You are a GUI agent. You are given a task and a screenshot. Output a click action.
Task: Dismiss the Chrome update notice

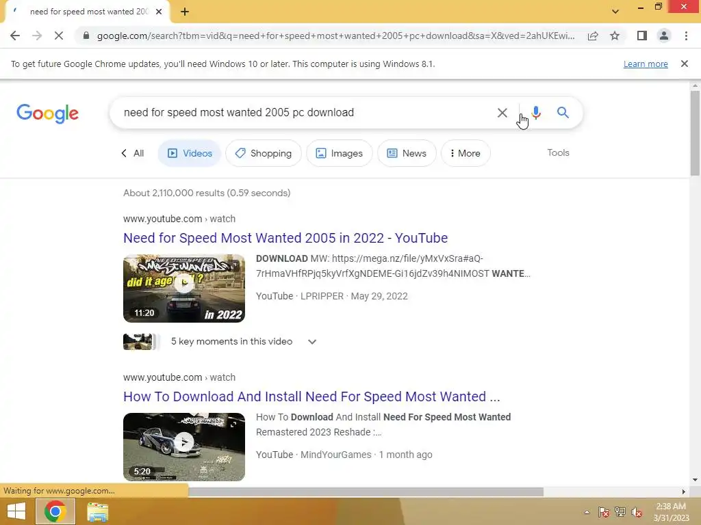pyautogui.click(x=684, y=64)
